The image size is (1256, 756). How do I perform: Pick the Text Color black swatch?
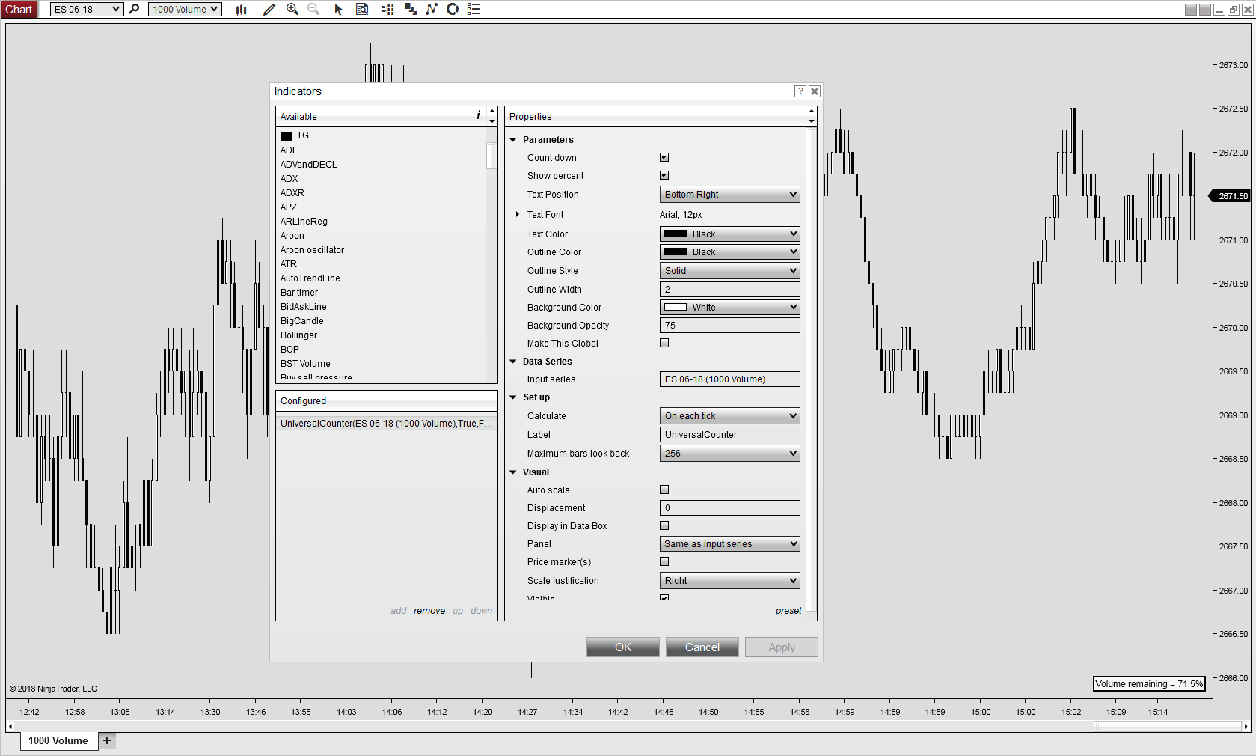(x=676, y=234)
